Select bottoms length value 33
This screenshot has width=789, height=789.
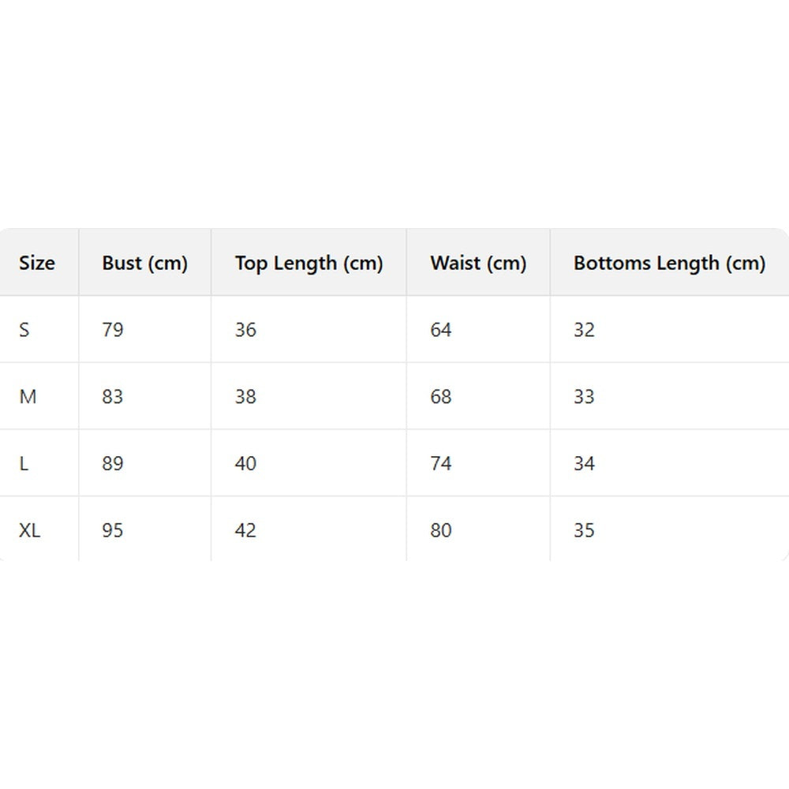point(584,397)
